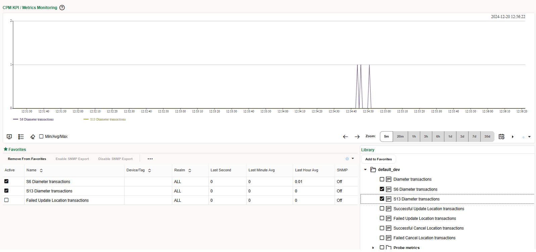This screenshot has height=252, width=536.
Task: Open the calendar date-time picker icon
Action: [501, 137]
